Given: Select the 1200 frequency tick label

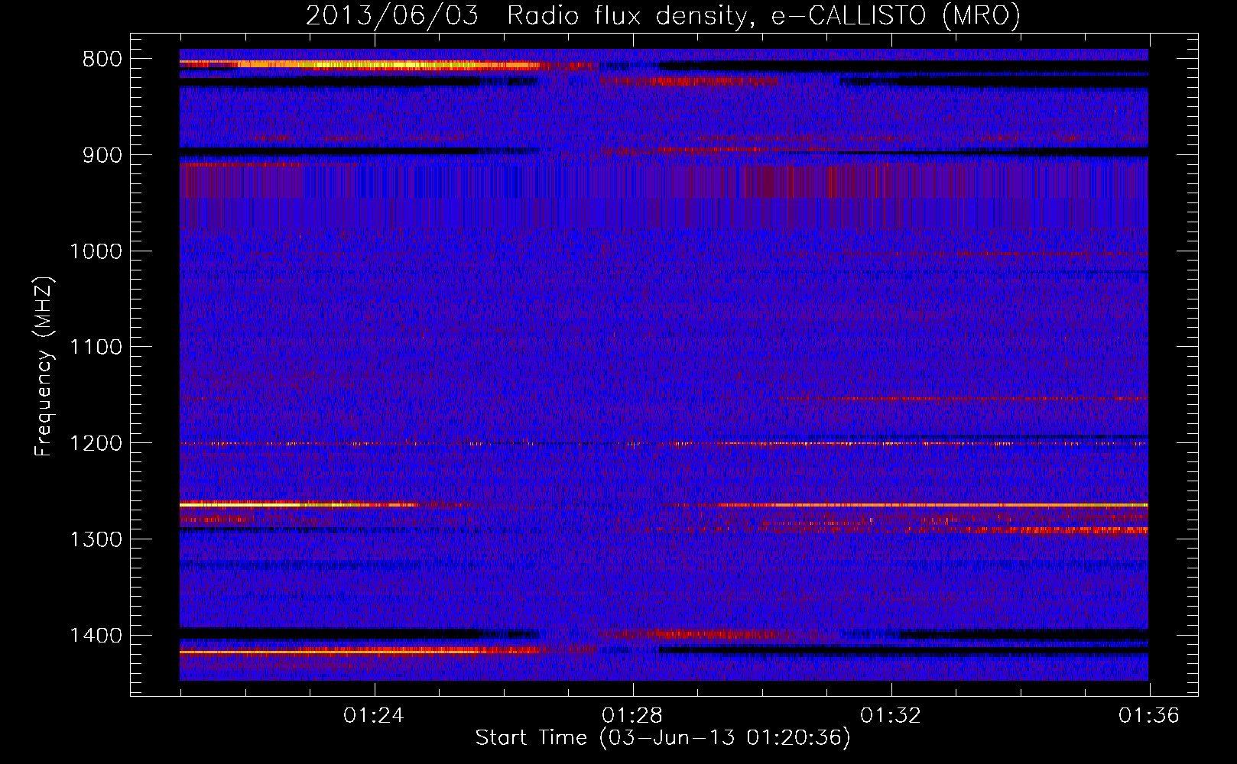Looking at the screenshot, I should [x=96, y=443].
